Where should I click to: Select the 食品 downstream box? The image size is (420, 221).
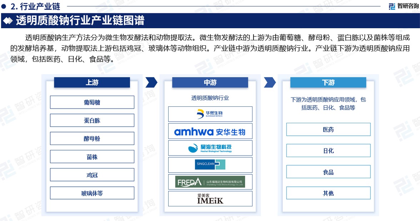pyautogui.click(x=329, y=172)
